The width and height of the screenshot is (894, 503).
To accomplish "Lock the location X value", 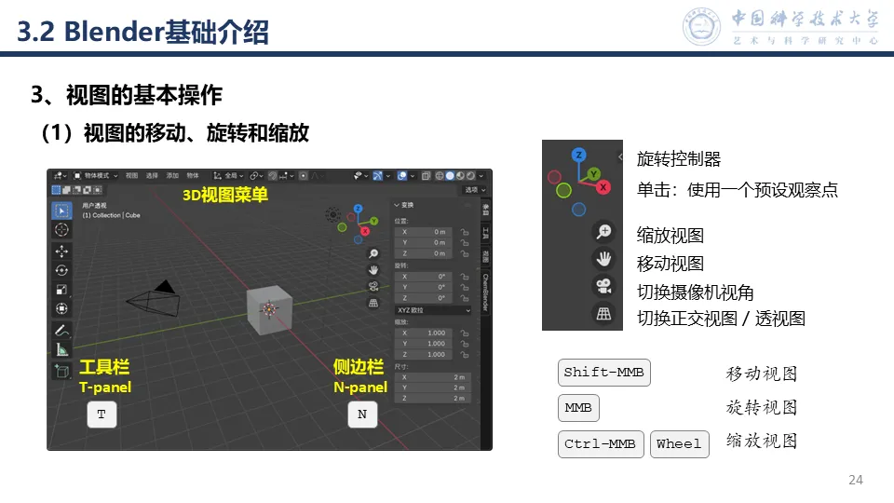I will coord(465,232).
